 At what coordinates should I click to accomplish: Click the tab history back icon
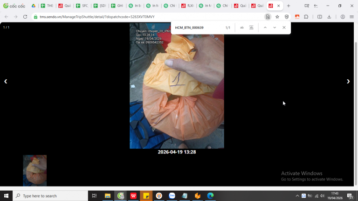316,6
